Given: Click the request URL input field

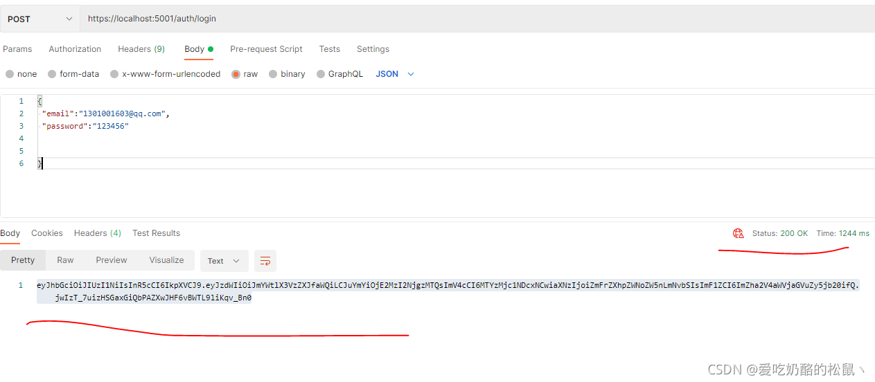Looking at the screenshot, I should 477,19.
